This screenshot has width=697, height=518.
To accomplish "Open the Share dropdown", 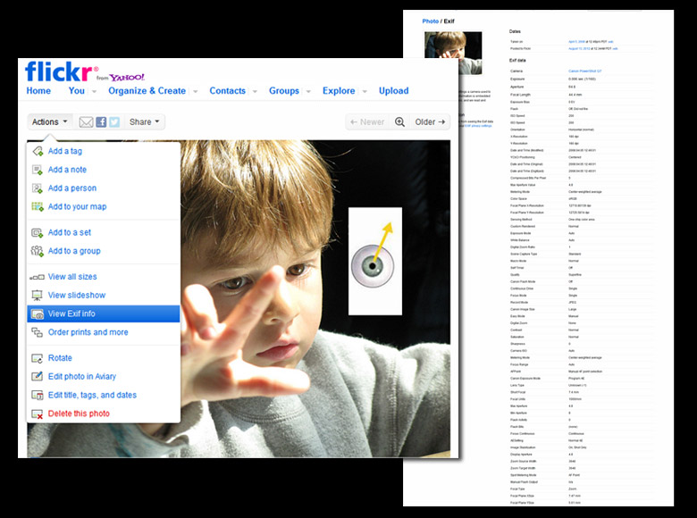I will 145,122.
